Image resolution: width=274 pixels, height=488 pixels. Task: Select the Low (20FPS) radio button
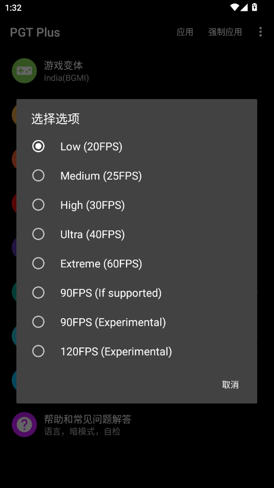[x=137, y=147]
